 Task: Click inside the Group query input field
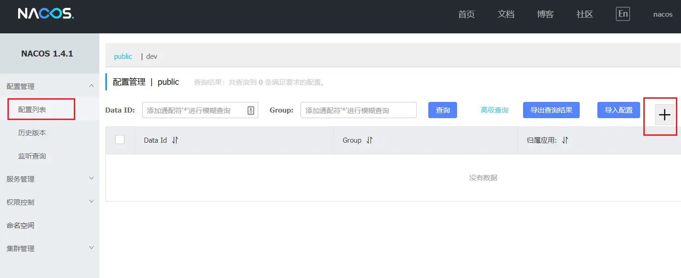coord(358,110)
